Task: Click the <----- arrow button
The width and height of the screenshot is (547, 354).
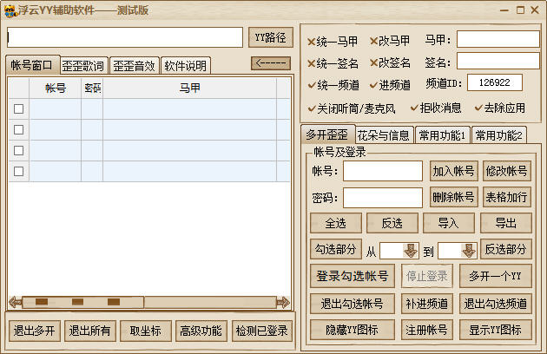Action: pos(270,62)
